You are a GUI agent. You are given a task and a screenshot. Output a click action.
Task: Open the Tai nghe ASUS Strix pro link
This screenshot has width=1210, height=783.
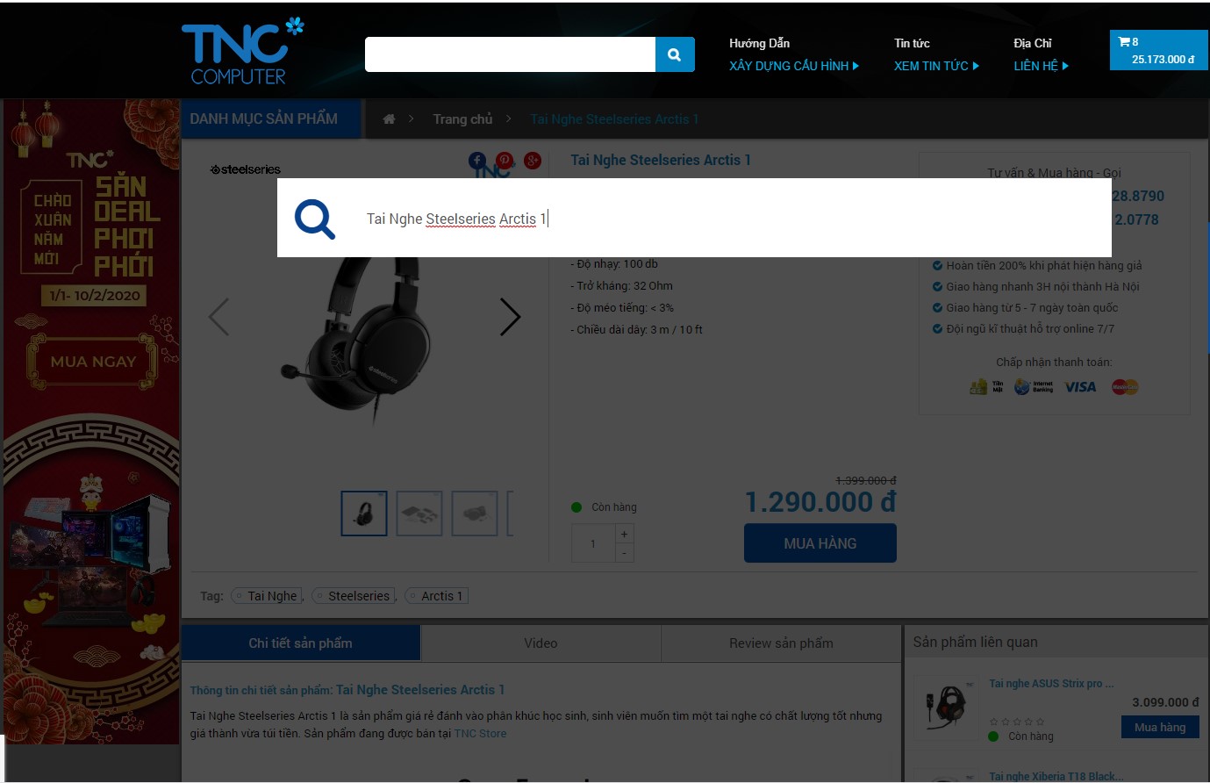point(1051,684)
